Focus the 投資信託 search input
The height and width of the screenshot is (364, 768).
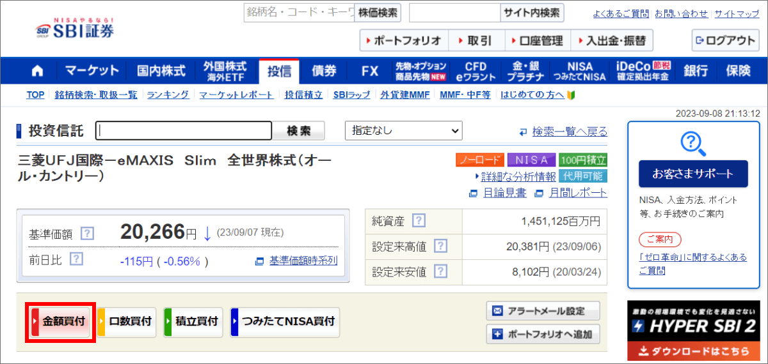tap(184, 131)
